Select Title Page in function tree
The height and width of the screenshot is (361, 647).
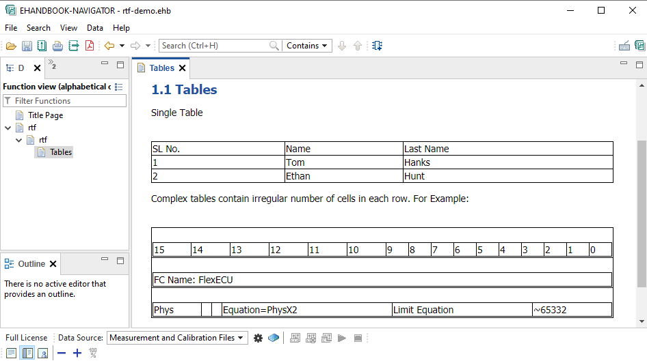tap(45, 115)
